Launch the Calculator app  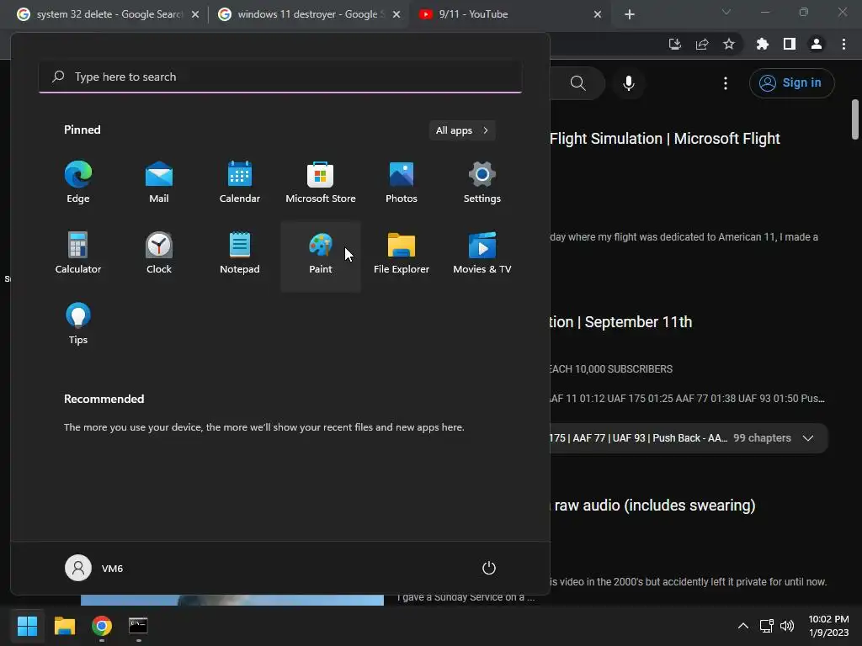[x=78, y=253]
